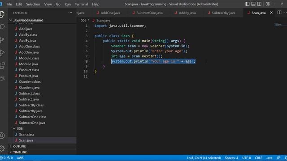
Task: Click errors and warnings count in status bar
Action: click(7, 158)
